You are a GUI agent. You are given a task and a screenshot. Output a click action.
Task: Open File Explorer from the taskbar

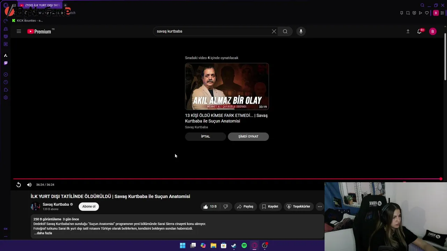click(213, 245)
